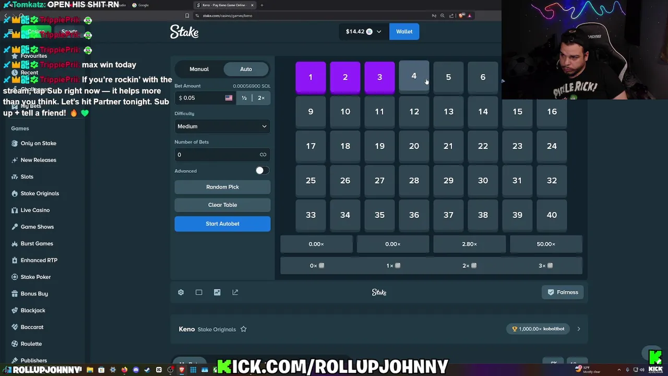Click the zoom magnifier icon in address bar
Image resolution: width=668 pixels, height=376 pixels.
point(443,16)
